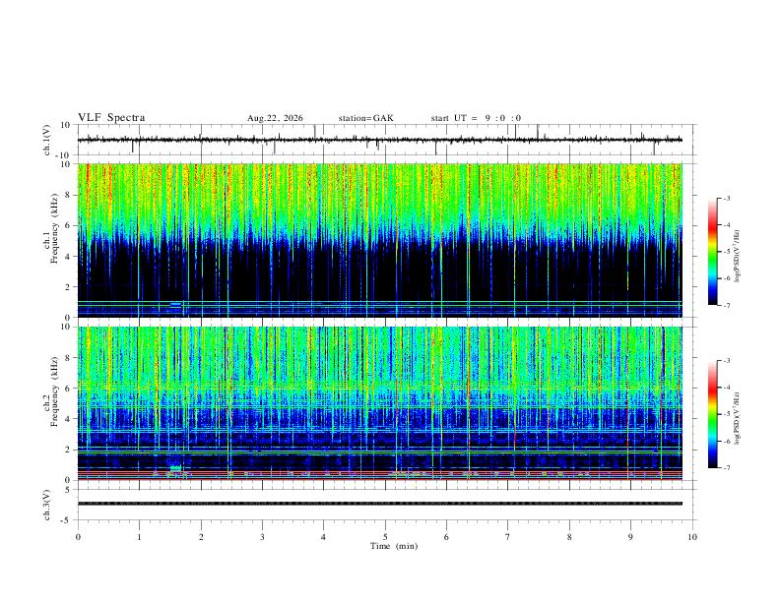
Task: Click the ch.3(V) waveform trace
Action: [x=379, y=504]
